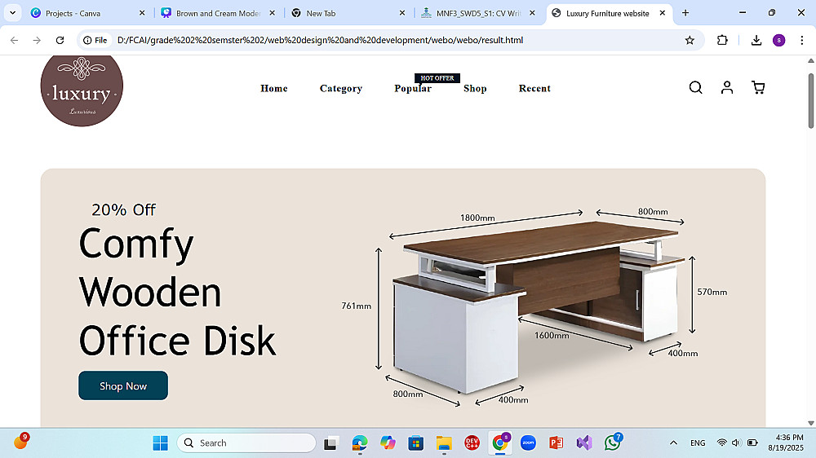
Task: Open Dev-C++ from the taskbar
Action: coord(472,443)
